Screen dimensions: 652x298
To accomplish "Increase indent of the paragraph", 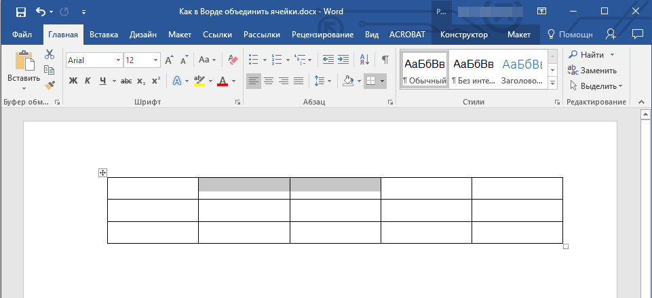I will tap(343, 60).
